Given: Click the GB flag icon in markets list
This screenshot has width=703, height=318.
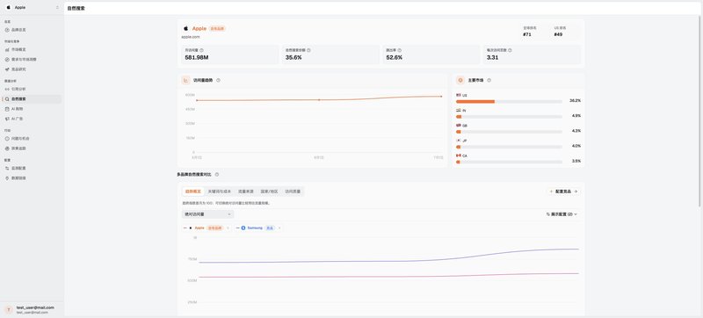Looking at the screenshot, I should click(x=458, y=126).
